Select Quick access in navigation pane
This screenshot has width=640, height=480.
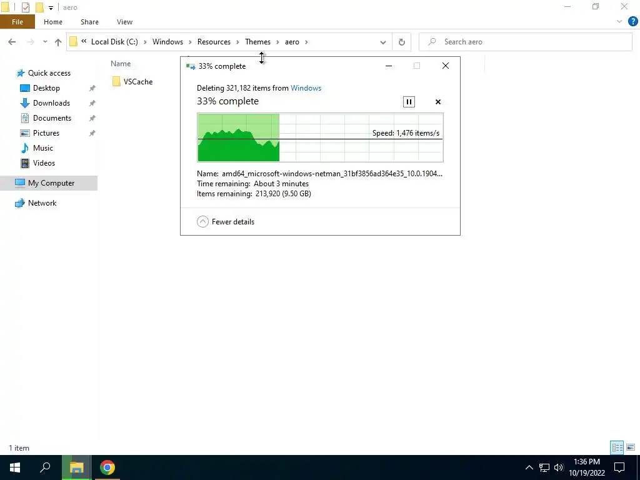(x=49, y=73)
